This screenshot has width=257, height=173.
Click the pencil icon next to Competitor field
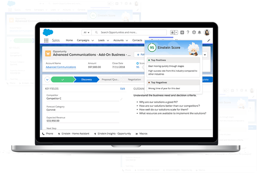(x=121, y=99)
